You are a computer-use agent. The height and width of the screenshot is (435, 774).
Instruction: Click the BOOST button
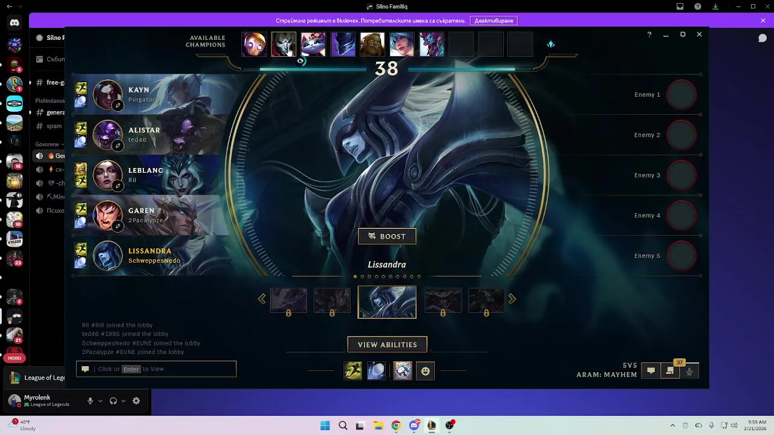tap(387, 236)
